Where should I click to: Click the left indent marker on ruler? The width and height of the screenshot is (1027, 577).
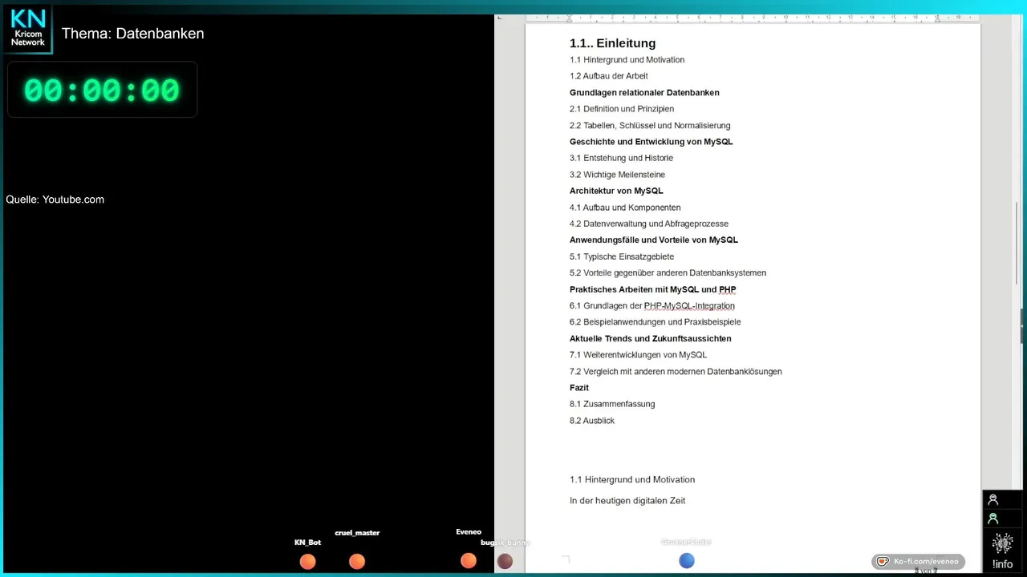(569, 18)
